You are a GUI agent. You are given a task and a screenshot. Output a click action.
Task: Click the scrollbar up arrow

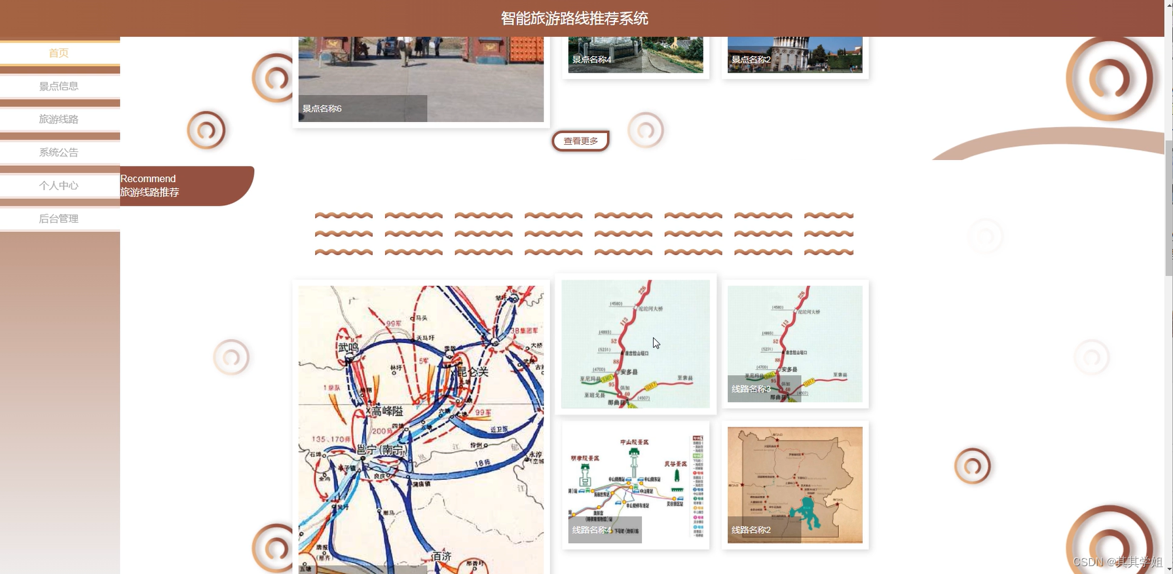tap(1168, 5)
